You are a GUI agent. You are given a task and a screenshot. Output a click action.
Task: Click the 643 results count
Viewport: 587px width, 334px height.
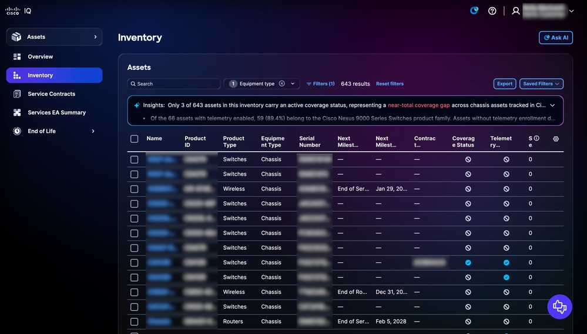[355, 84]
